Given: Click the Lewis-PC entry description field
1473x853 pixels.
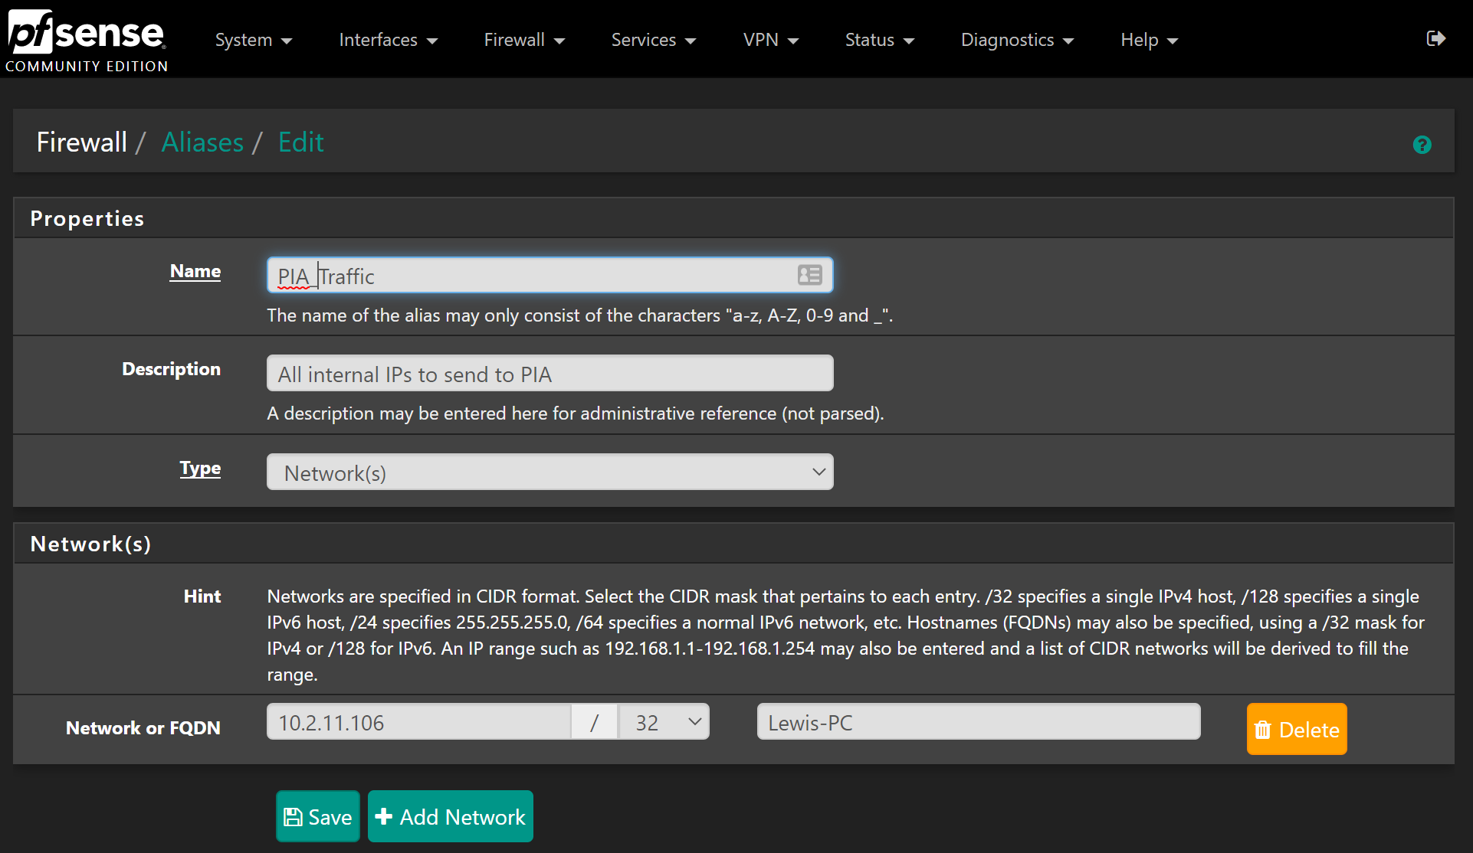Looking at the screenshot, I should point(979,722).
